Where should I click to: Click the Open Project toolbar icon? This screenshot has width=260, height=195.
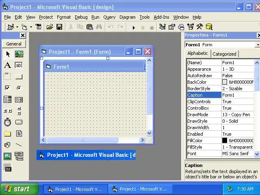point(50,27)
